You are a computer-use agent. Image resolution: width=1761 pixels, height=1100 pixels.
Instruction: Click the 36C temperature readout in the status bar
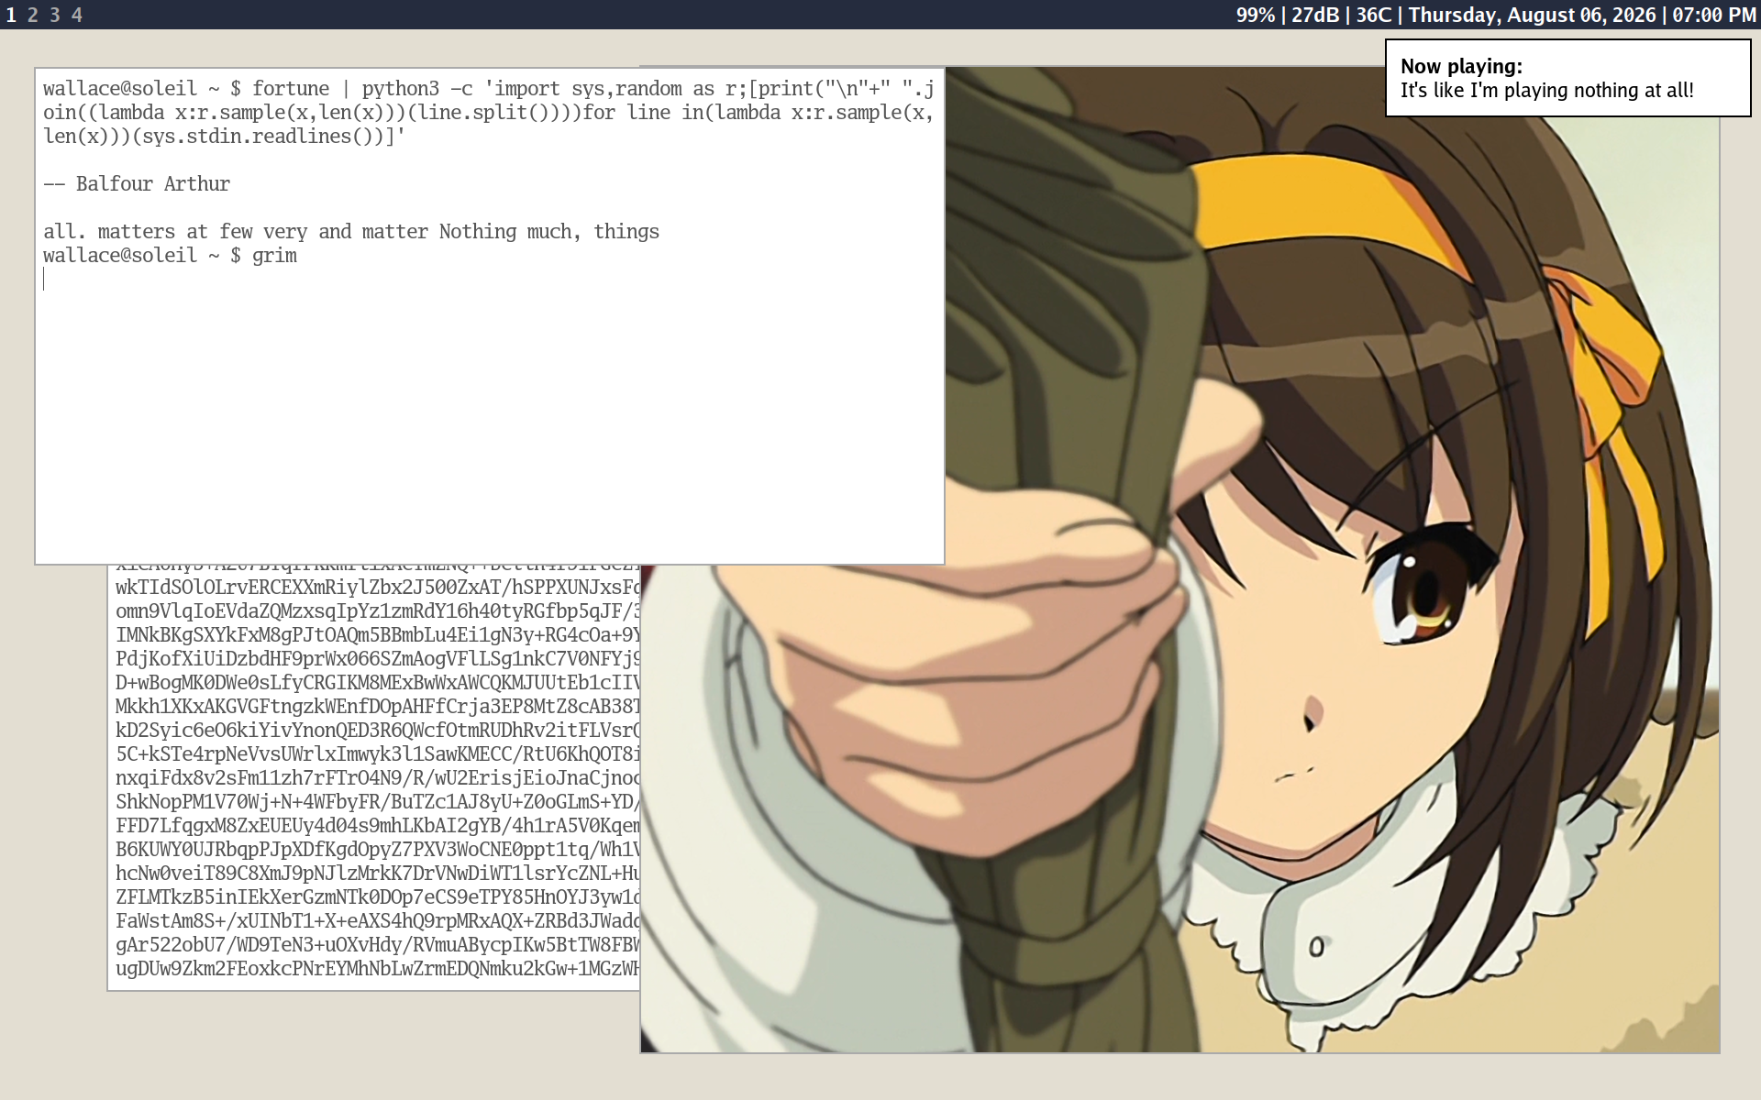1374,15
